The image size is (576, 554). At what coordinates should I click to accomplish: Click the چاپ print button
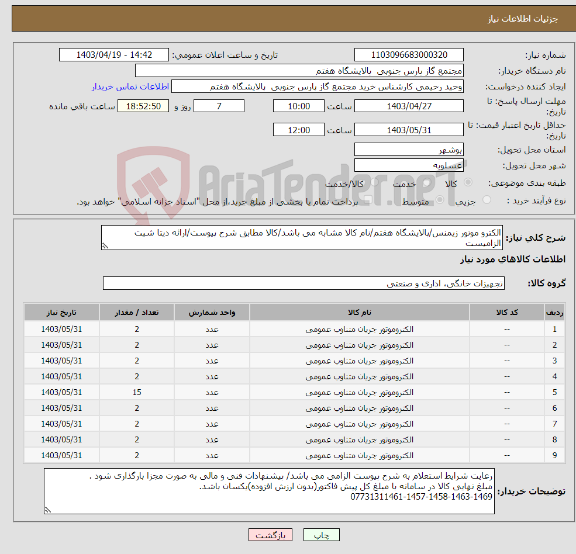coord(322,535)
